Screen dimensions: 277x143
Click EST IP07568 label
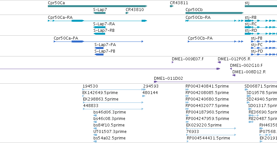tap(268, 132)
